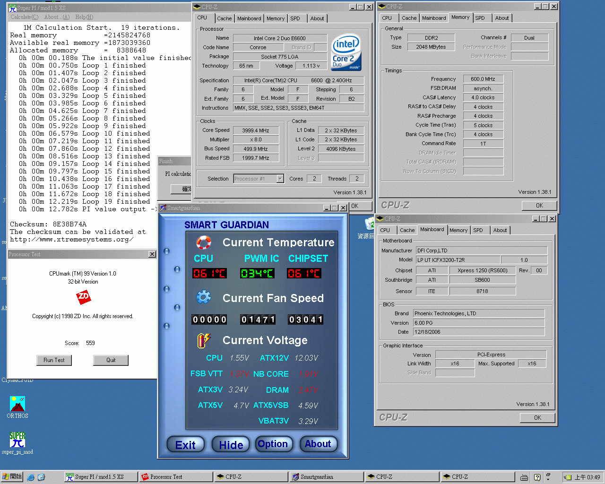Click the Name field Intel Core 2 Duo E6600
Viewport: 605px width, 484px height.
pyautogui.click(x=280, y=38)
